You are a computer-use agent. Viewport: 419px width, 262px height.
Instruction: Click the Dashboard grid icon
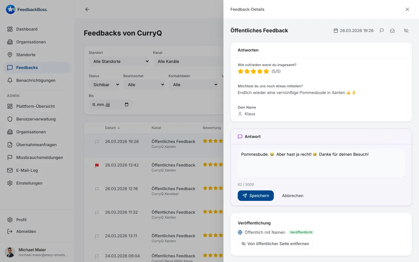pyautogui.click(x=10, y=29)
